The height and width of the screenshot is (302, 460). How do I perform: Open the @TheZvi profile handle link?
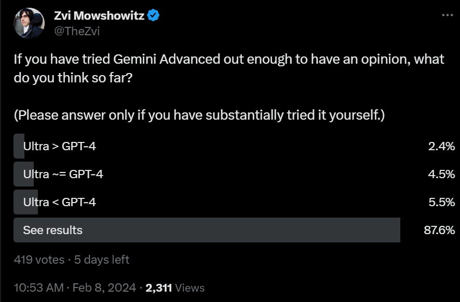pos(76,31)
